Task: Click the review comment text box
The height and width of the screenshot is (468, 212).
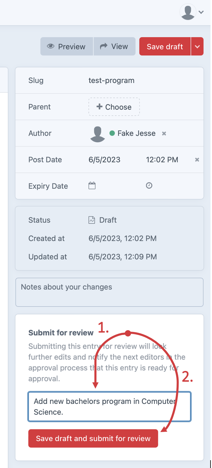Action: [109, 407]
